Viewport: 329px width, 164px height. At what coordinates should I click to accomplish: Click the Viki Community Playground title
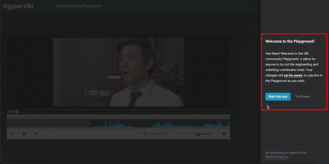[x=78, y=6]
